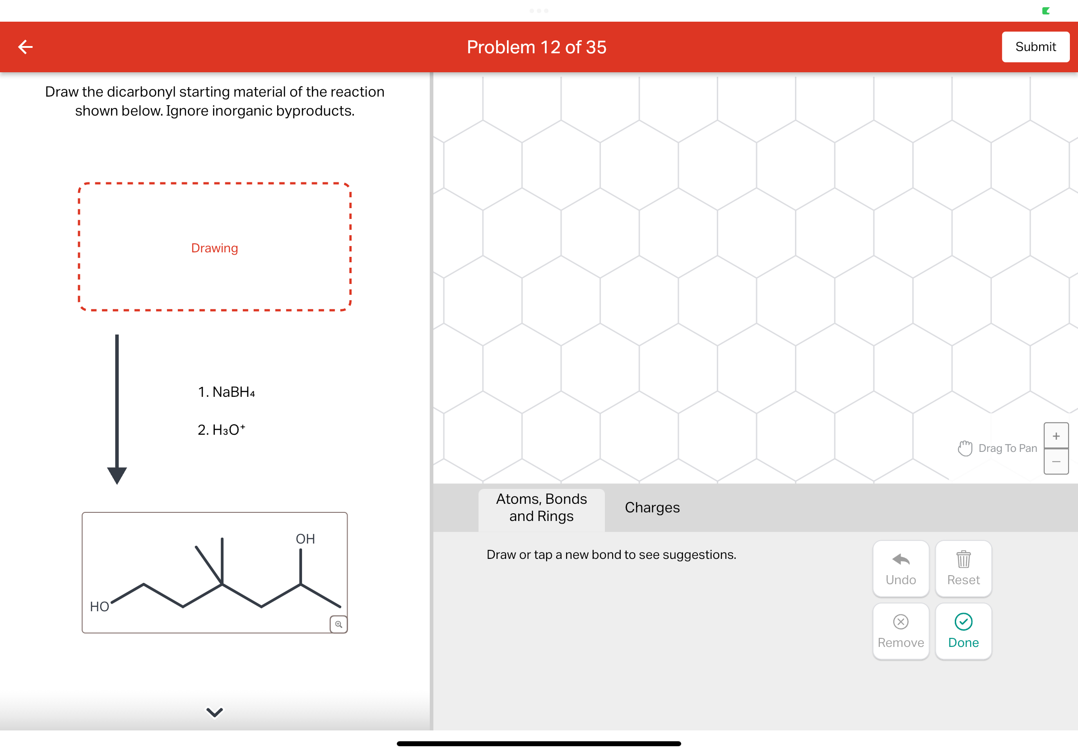This screenshot has width=1078, height=753.
Task: Submit the answer
Action: coord(1035,46)
